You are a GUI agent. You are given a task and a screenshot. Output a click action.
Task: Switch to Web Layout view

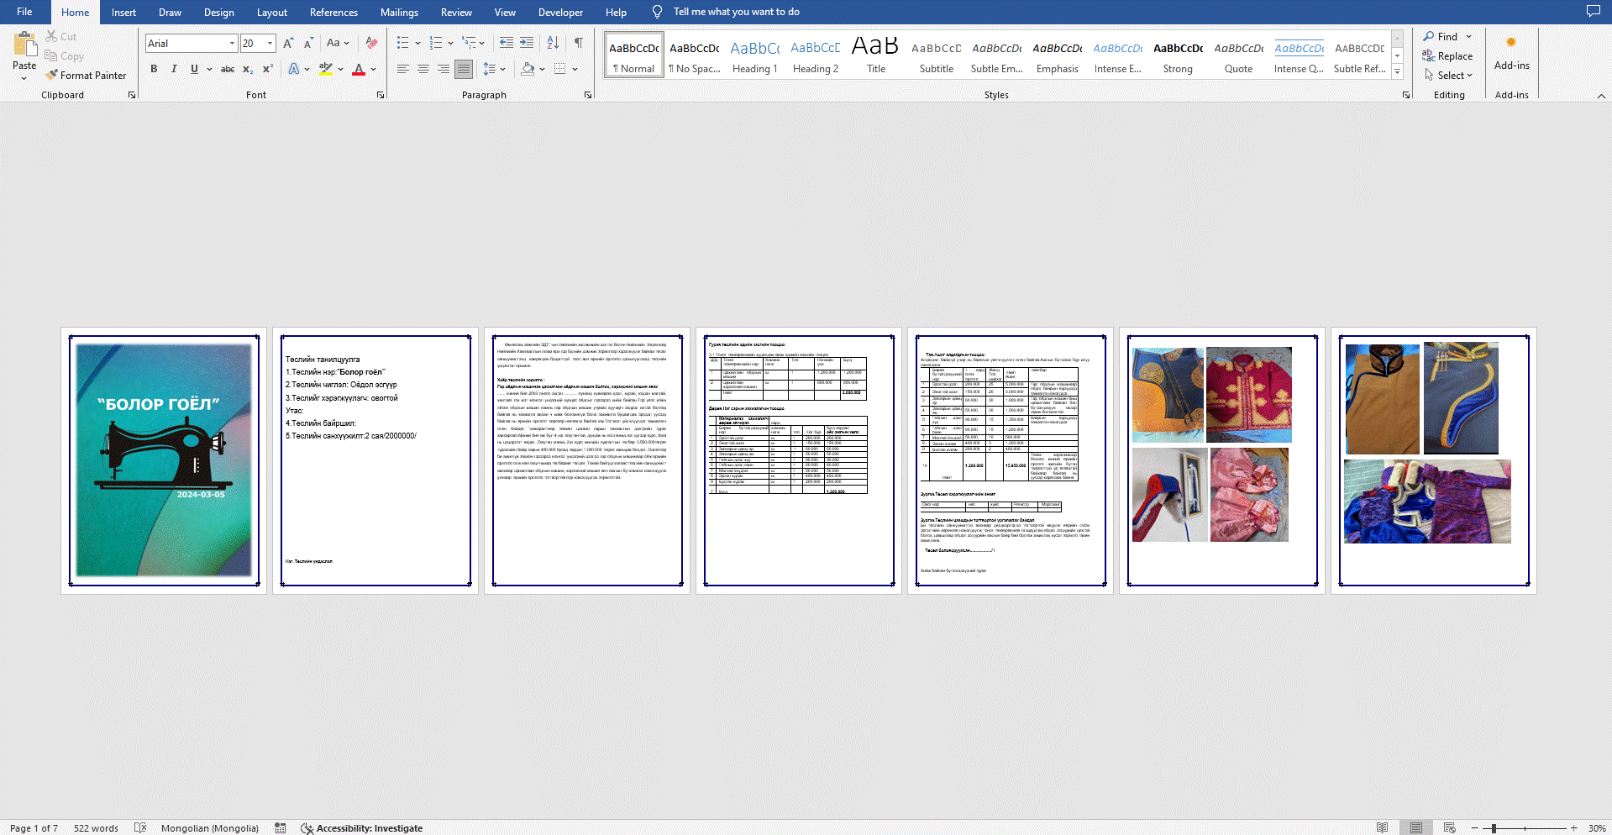click(1449, 828)
